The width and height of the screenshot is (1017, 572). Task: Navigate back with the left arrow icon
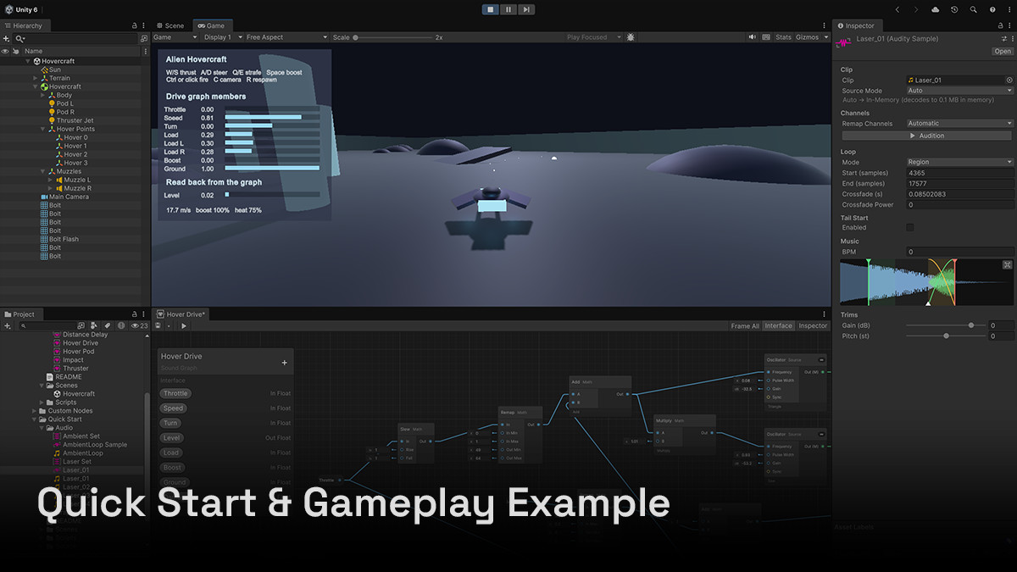pyautogui.click(x=898, y=9)
